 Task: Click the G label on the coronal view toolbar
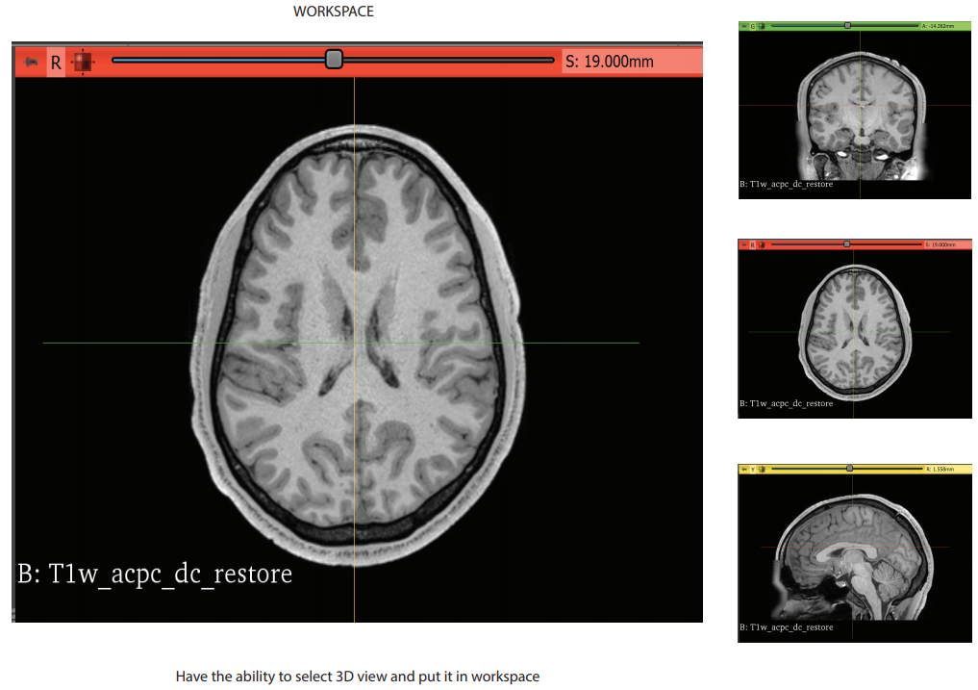(753, 25)
